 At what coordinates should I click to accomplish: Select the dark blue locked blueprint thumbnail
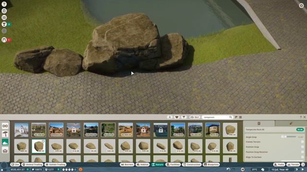pos(160,130)
